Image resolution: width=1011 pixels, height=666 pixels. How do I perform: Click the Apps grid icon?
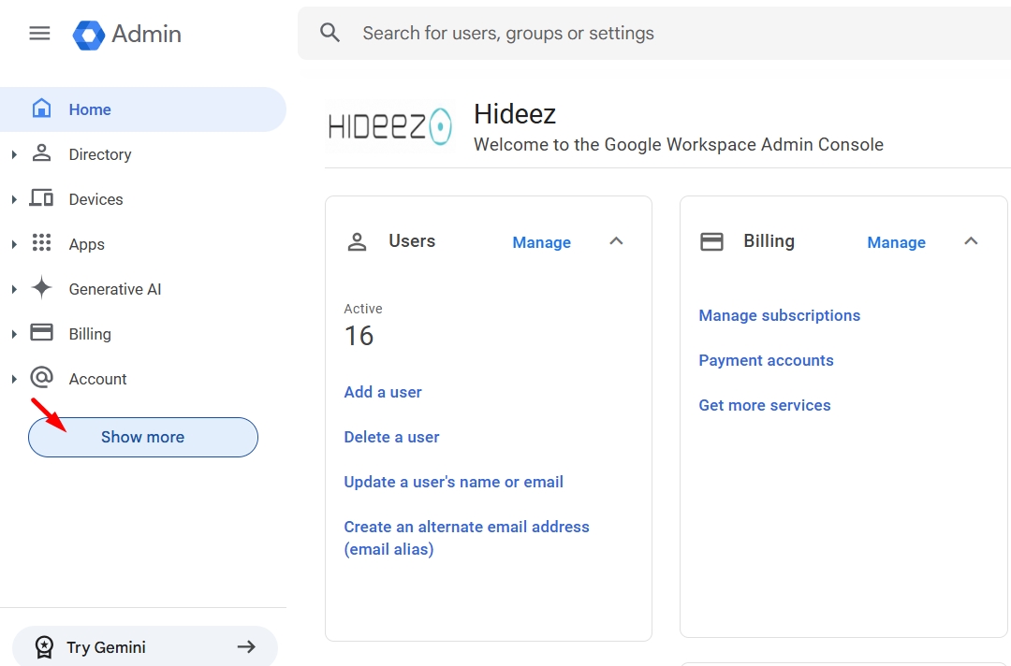point(42,243)
